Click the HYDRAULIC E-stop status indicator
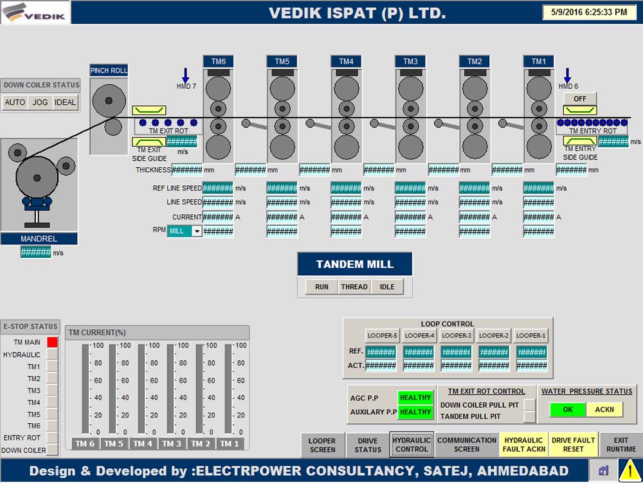The width and height of the screenshot is (643, 483). [x=52, y=354]
